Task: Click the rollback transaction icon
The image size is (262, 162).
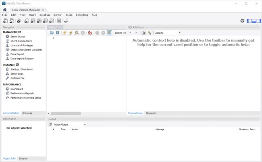Action: coord(103,33)
